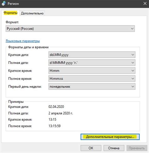
Task: Click the example full time 13:15:59
Action: (x=54, y=126)
